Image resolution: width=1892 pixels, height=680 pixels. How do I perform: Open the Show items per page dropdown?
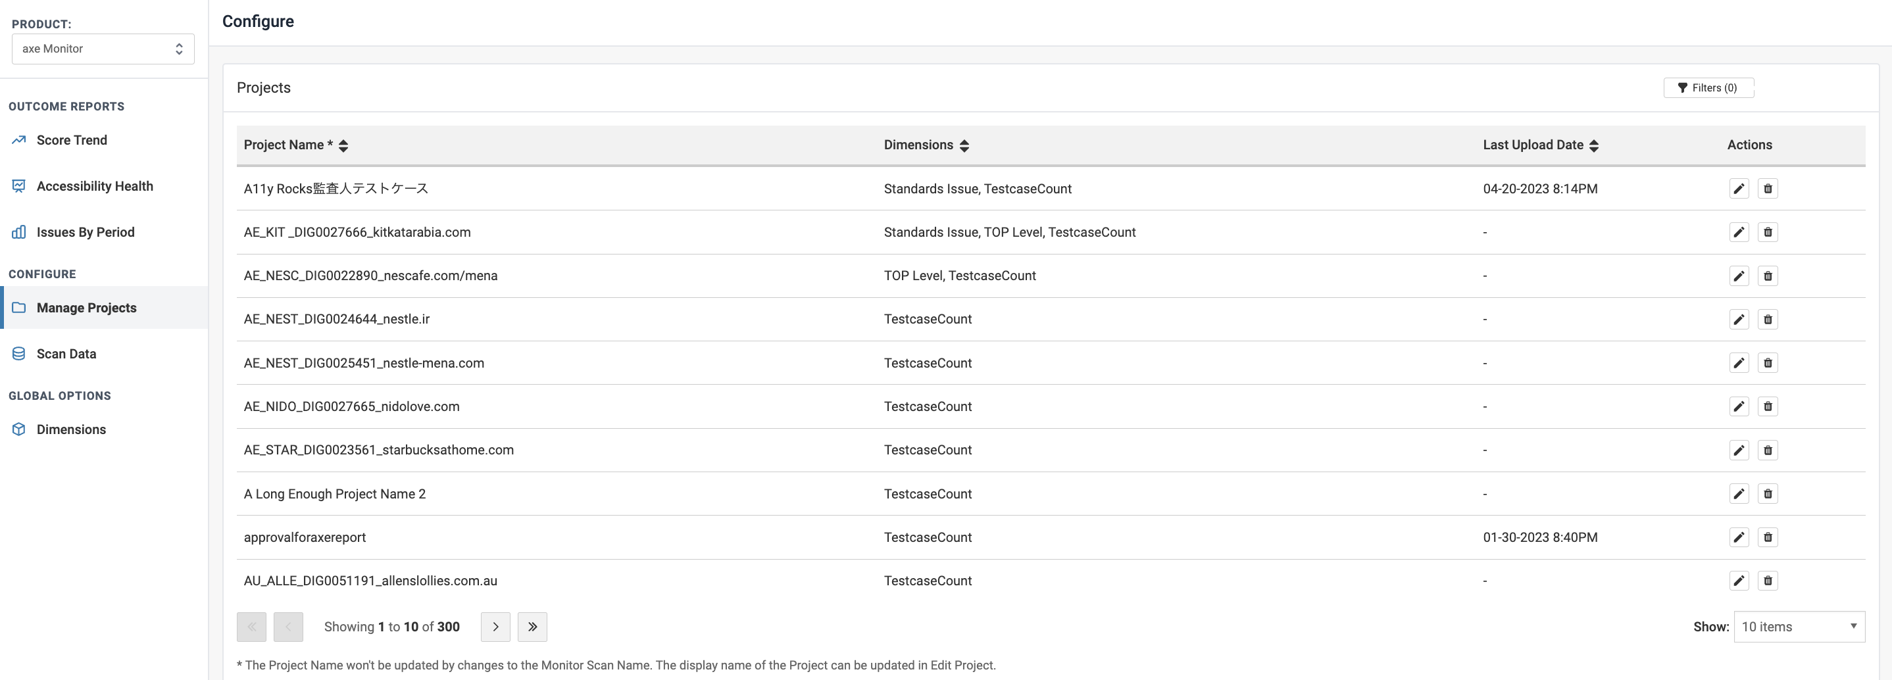point(1799,626)
